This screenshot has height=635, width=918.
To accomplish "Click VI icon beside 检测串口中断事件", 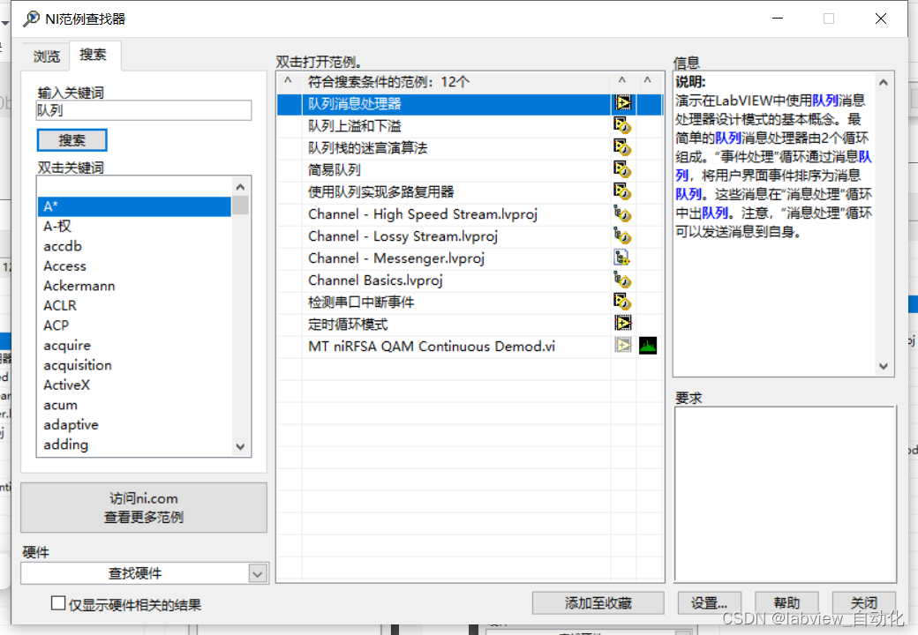I will point(622,302).
